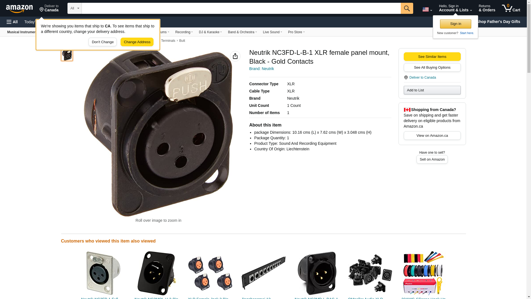Screen dimensions: 531x299
Task: Click the Don't Change button
Action: [x=103, y=42]
